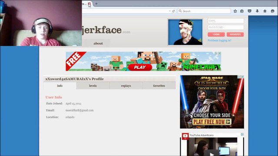This screenshot has height=156, width=278.
Task: Open AdChoices icon on Star Wars ad
Action: click(239, 77)
